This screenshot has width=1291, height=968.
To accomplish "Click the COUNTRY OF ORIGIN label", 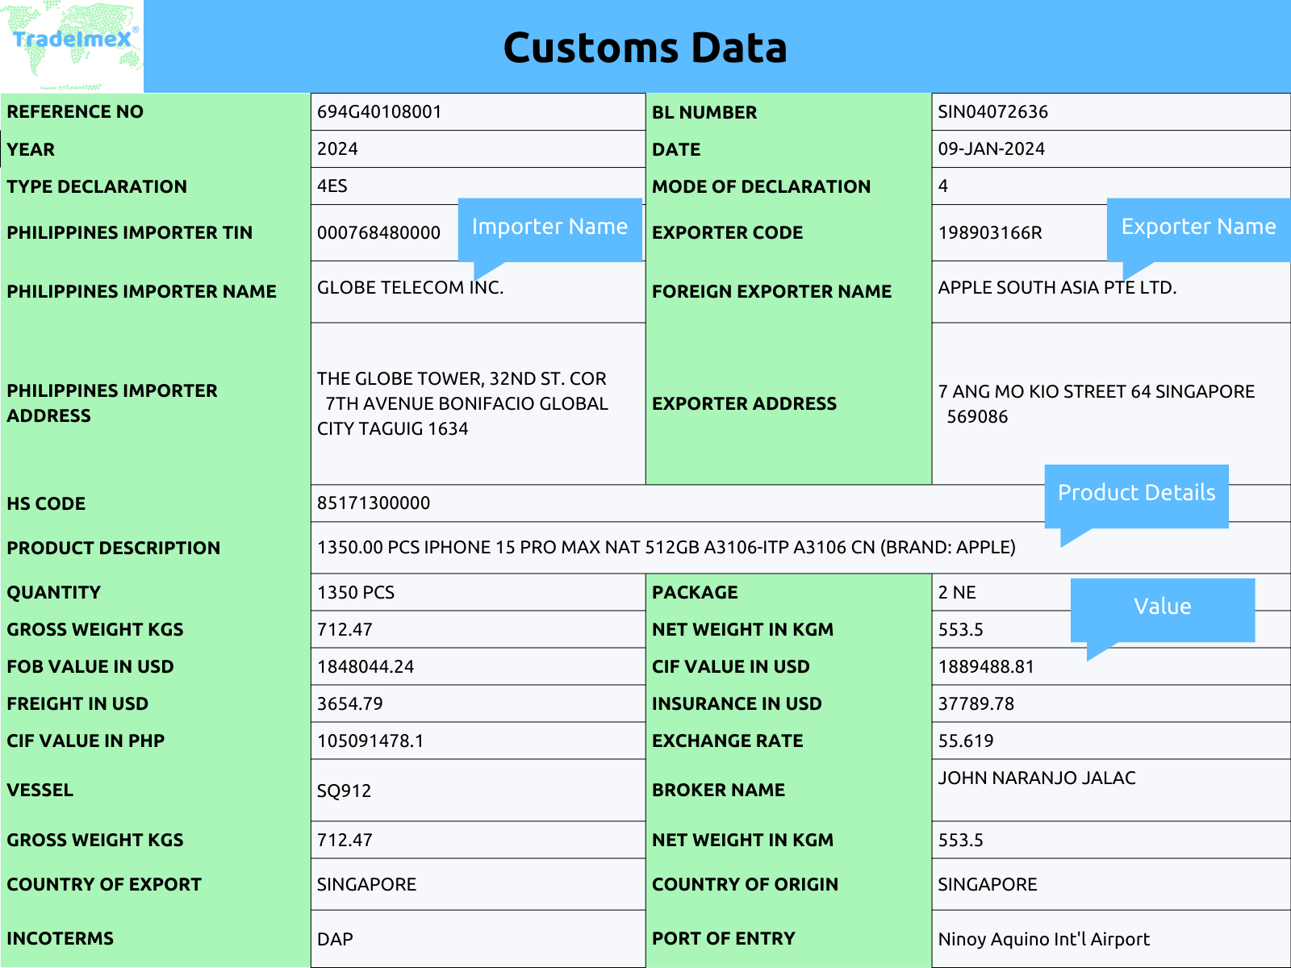I will 745,884.
